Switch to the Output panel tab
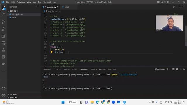The height and width of the screenshot is (105, 187). [58, 69]
